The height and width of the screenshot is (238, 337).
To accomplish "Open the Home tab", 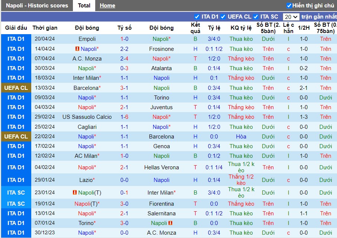I will 107,6.
